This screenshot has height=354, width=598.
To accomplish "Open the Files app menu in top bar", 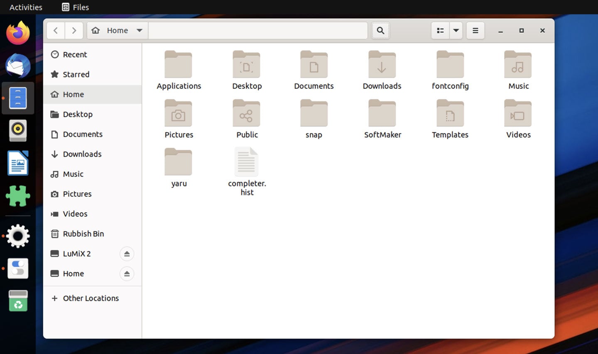I will click(x=75, y=7).
